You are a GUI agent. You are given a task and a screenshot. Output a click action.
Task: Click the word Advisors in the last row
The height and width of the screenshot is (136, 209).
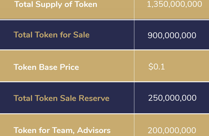(94, 130)
